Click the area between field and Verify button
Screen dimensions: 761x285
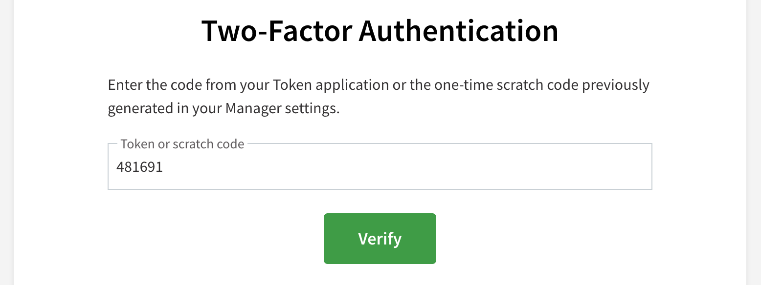(380, 201)
